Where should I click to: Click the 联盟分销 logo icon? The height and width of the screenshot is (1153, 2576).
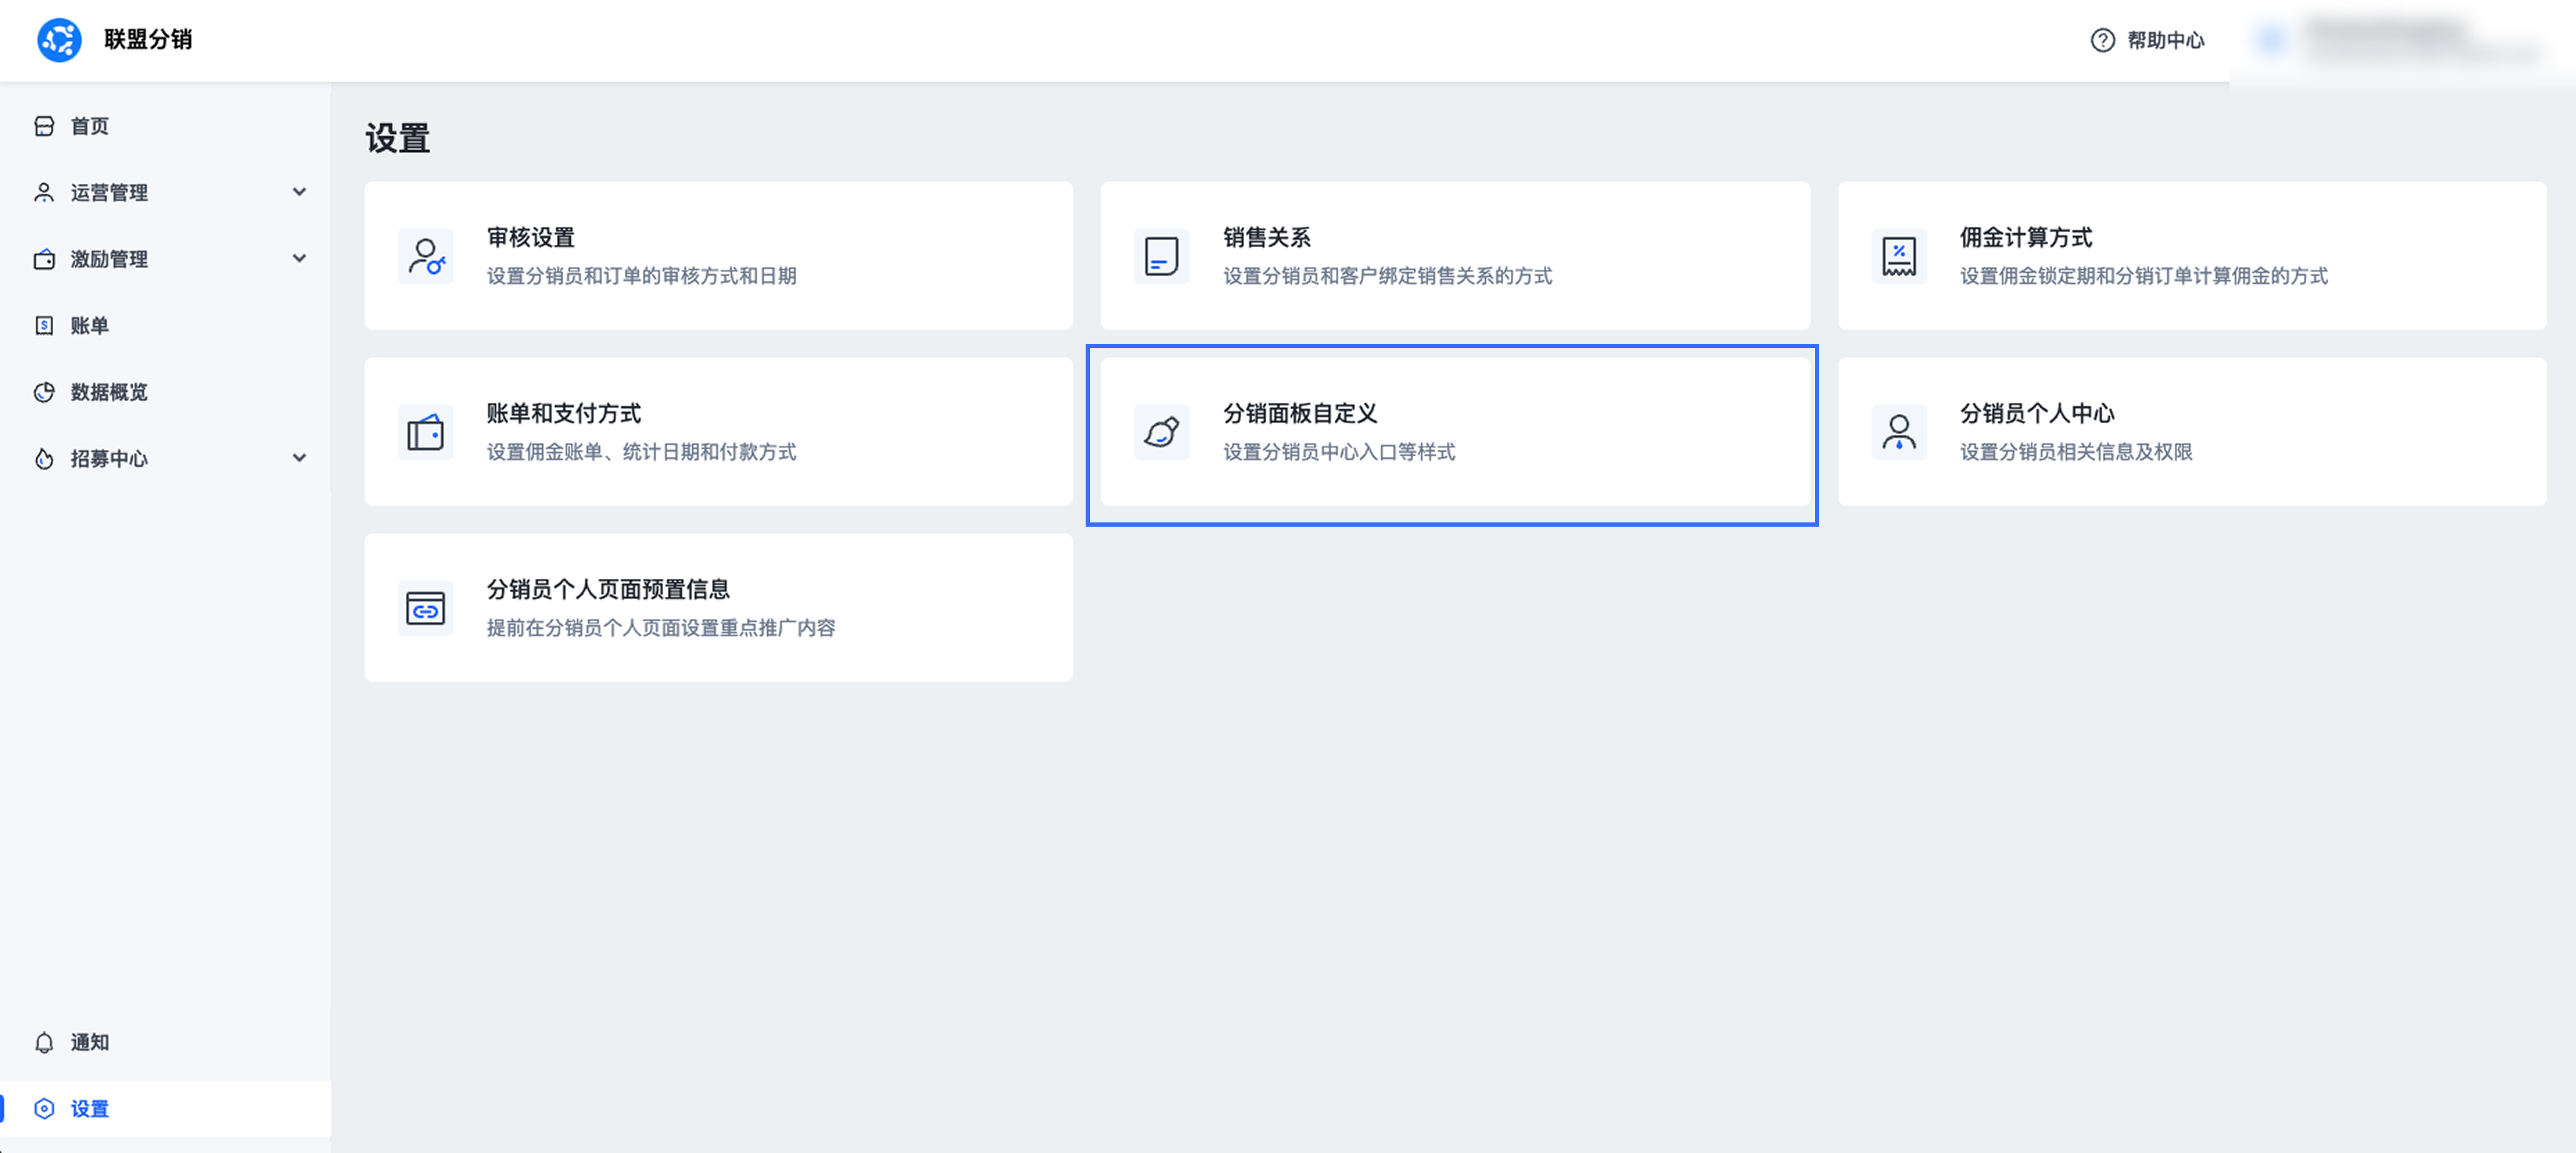click(x=59, y=40)
